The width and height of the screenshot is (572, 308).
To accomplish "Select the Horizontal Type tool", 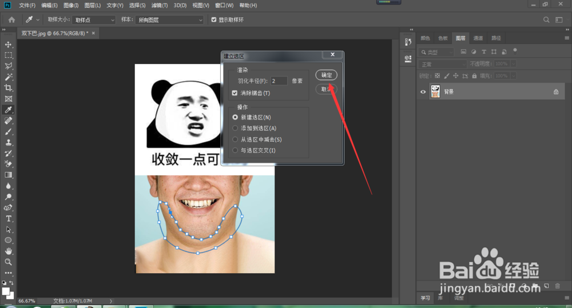I will (x=9, y=219).
